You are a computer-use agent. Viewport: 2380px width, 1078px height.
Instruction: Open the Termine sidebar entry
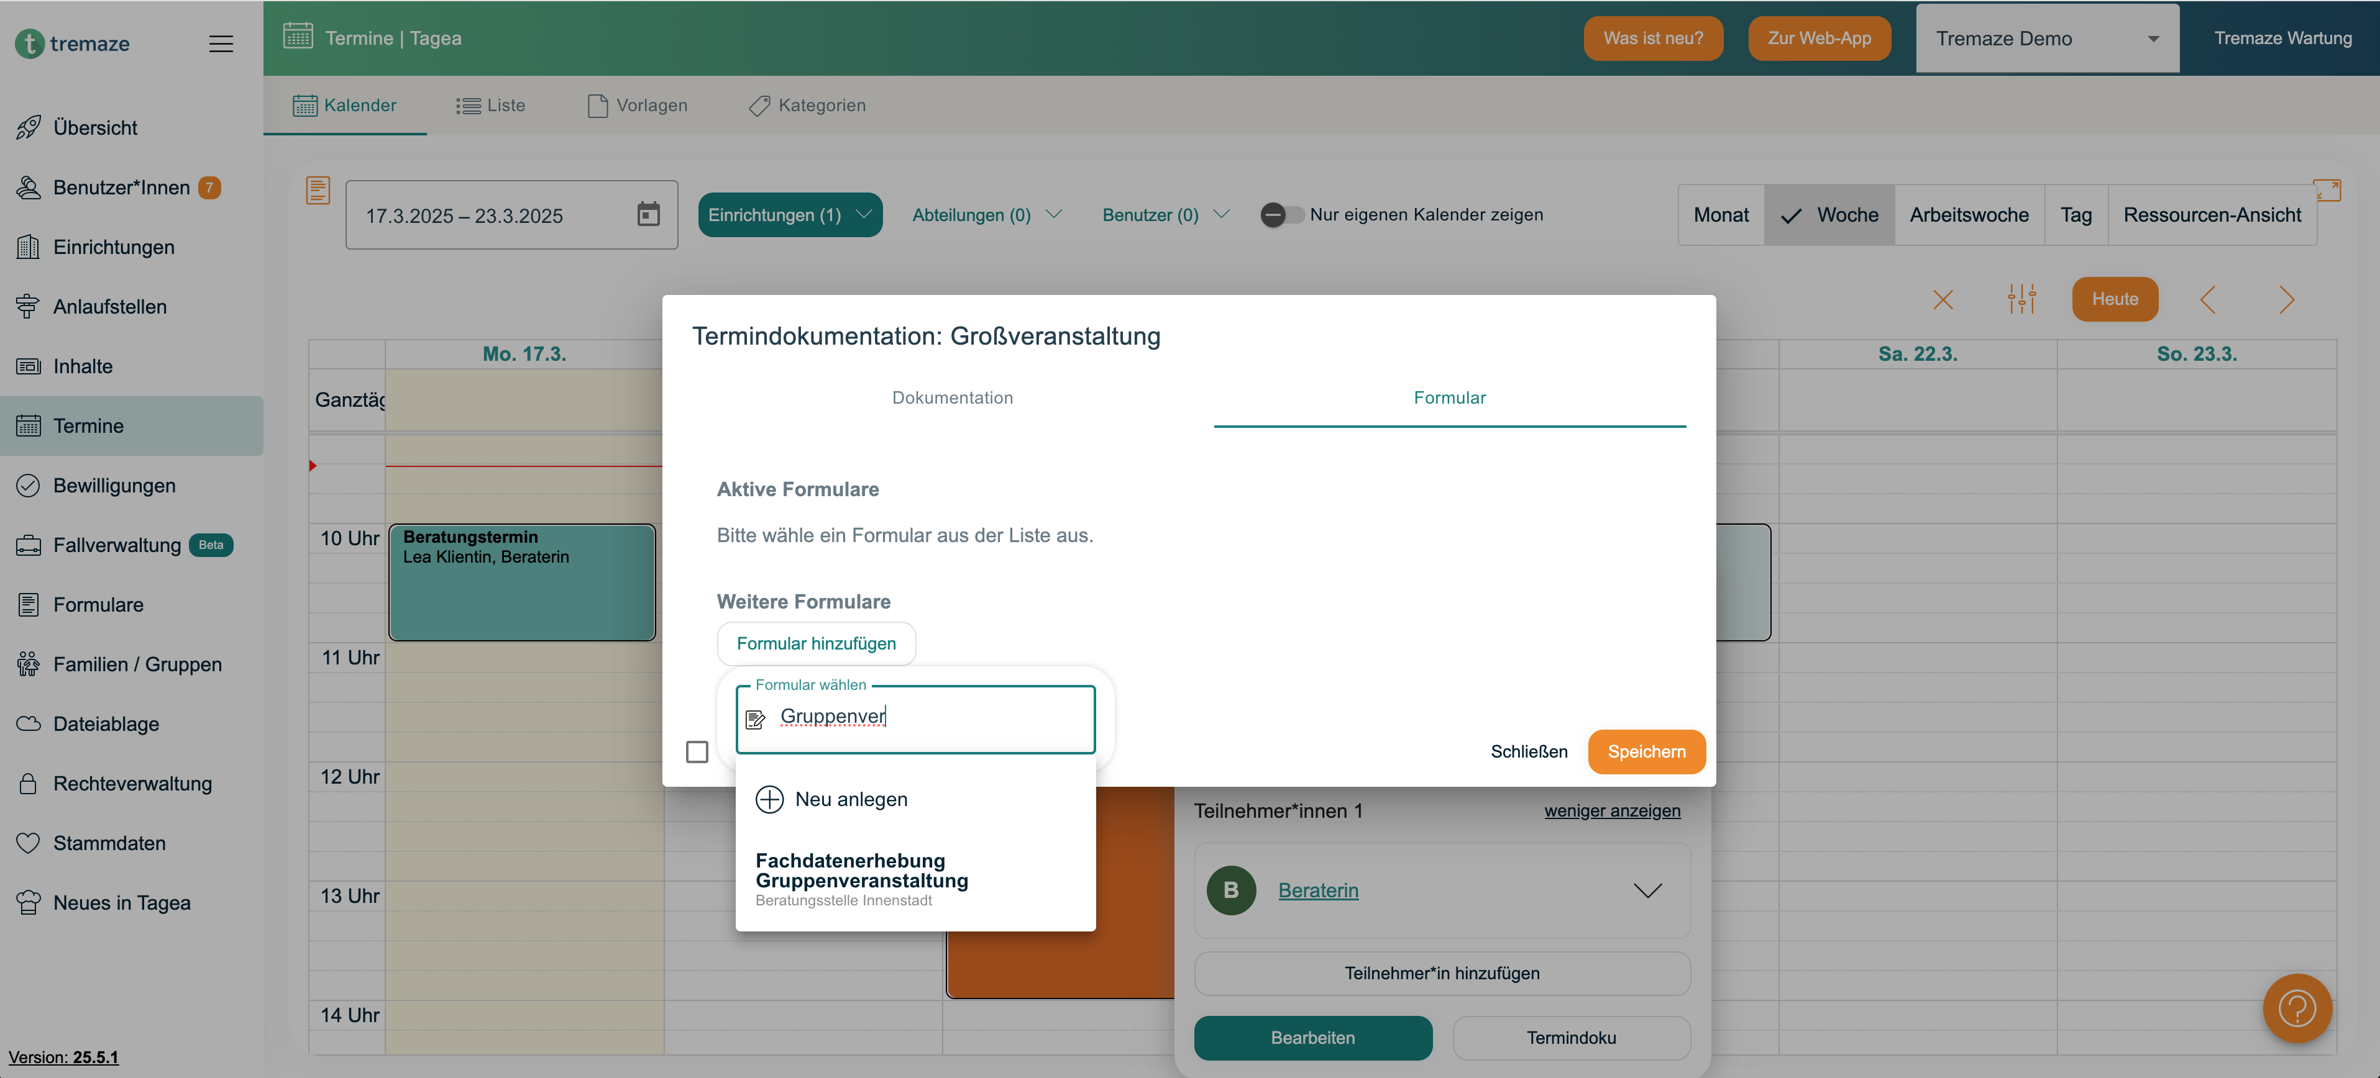click(x=131, y=427)
